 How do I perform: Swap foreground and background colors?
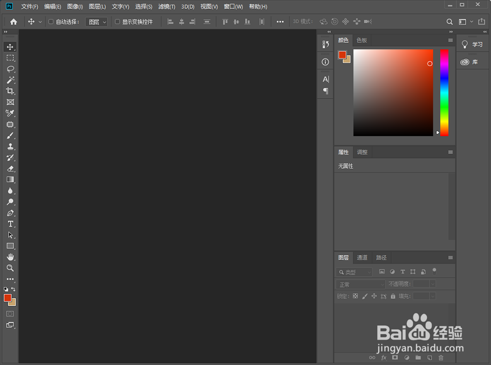click(13, 289)
